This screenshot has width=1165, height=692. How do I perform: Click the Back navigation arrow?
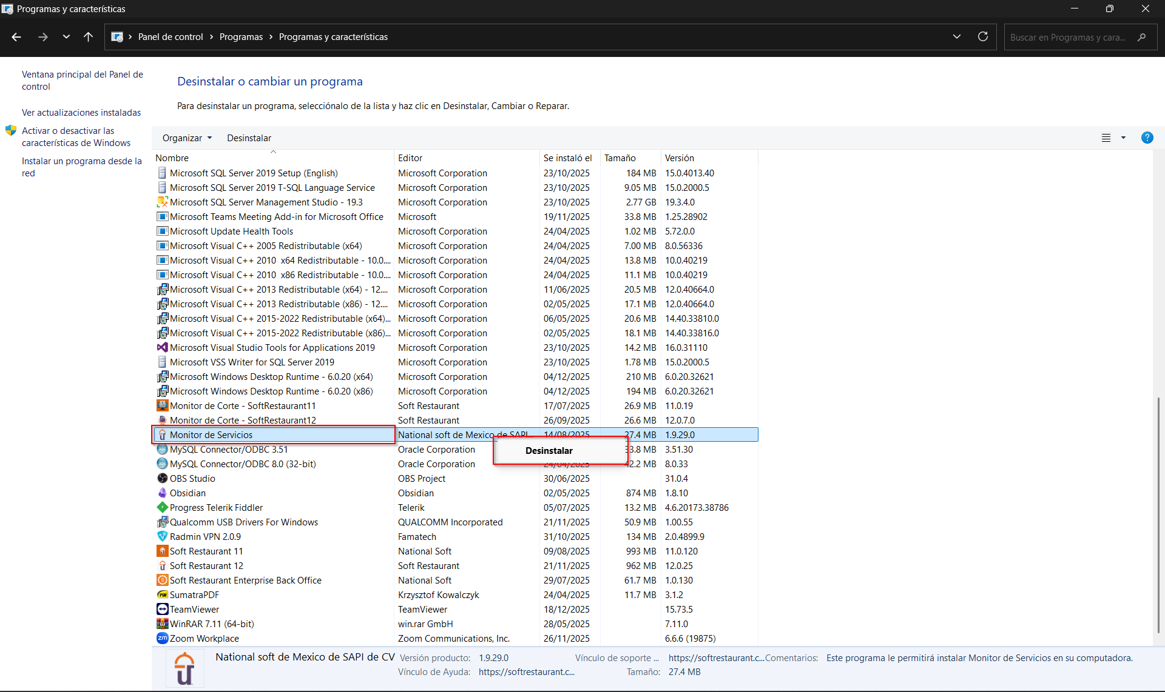pyautogui.click(x=16, y=37)
